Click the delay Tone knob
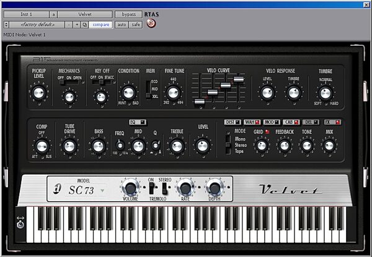The width and height of the screenshot is (372, 257). (x=306, y=146)
